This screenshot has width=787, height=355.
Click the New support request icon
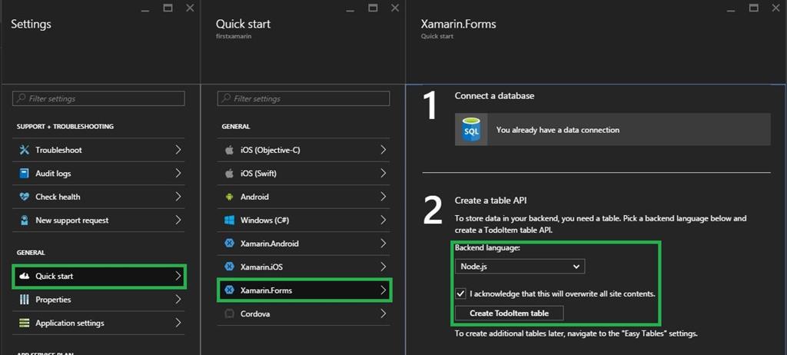(24, 221)
